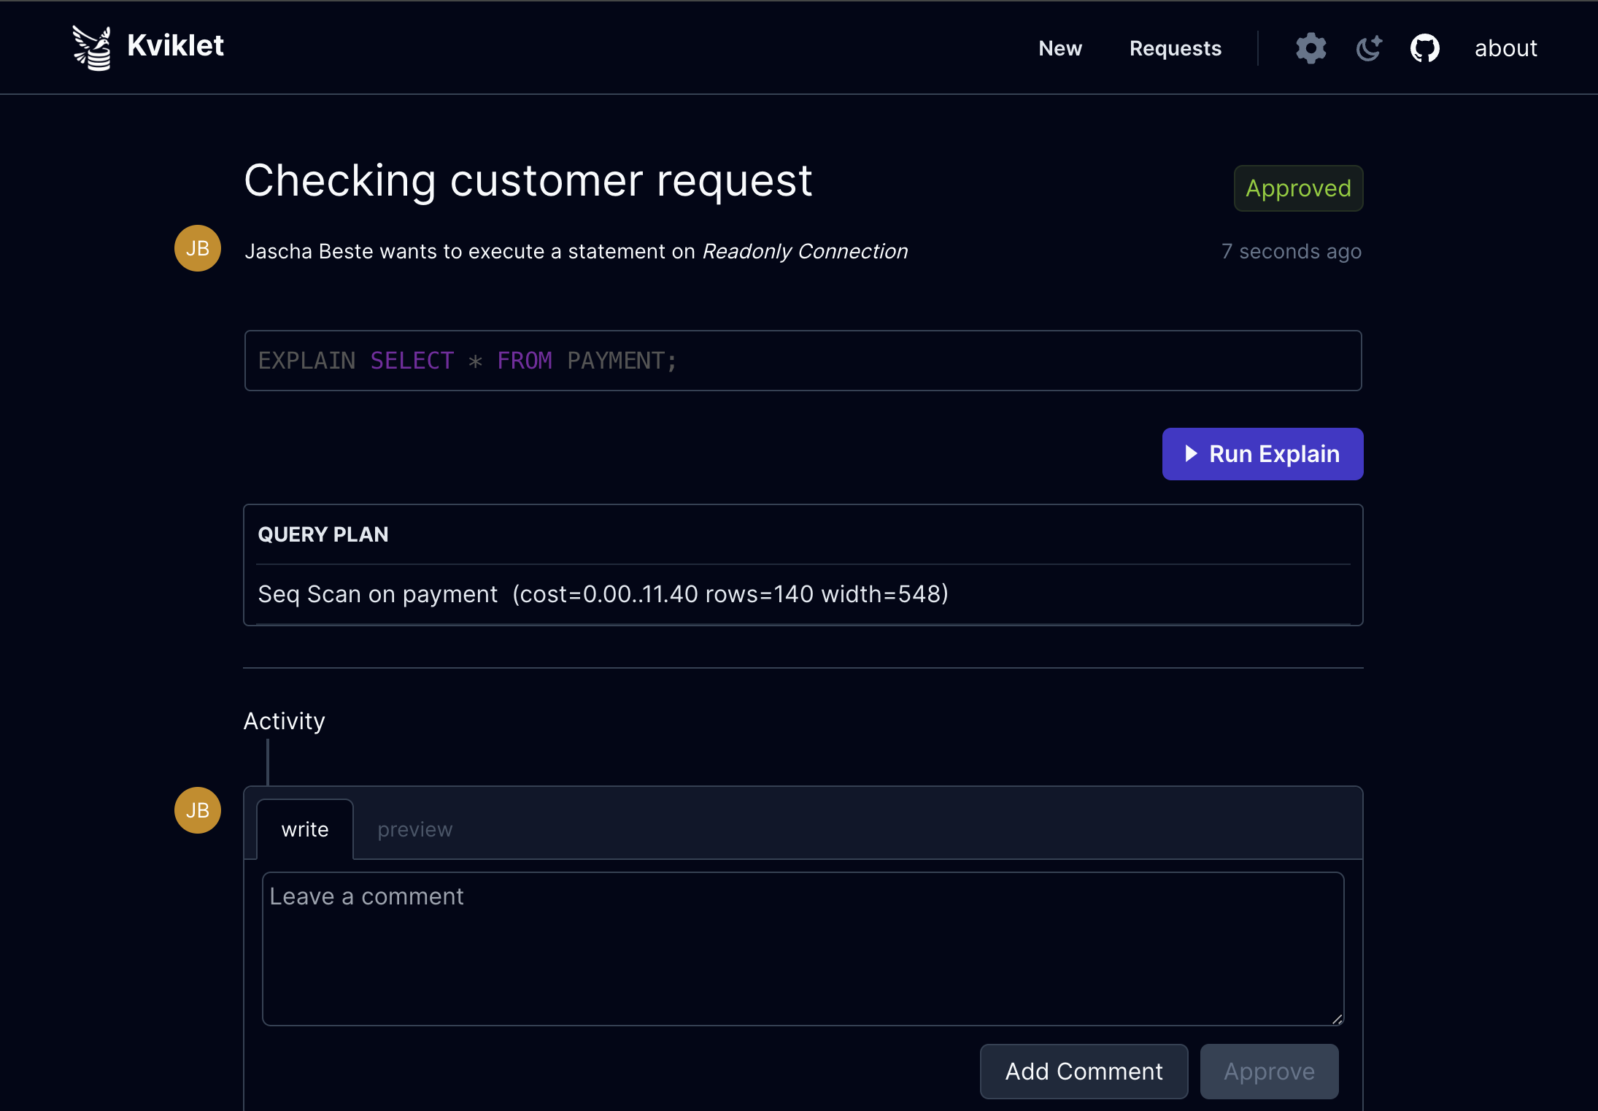The height and width of the screenshot is (1111, 1598).
Task: Run the Explain statement
Action: pyautogui.click(x=1262, y=454)
